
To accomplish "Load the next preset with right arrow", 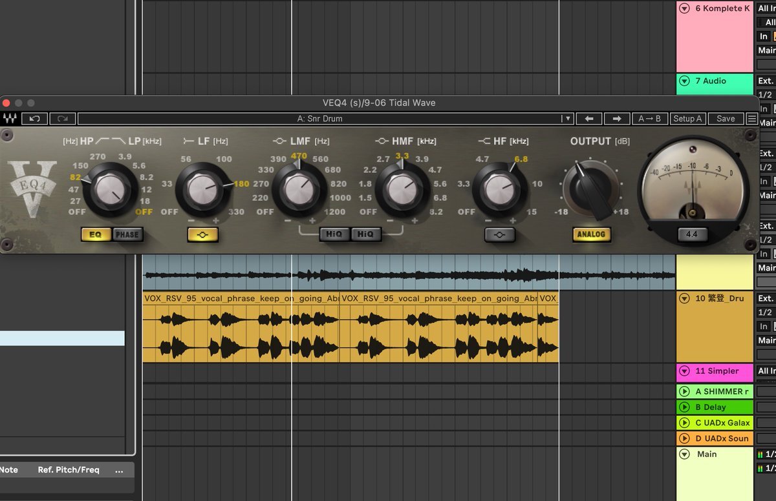I will tap(617, 119).
